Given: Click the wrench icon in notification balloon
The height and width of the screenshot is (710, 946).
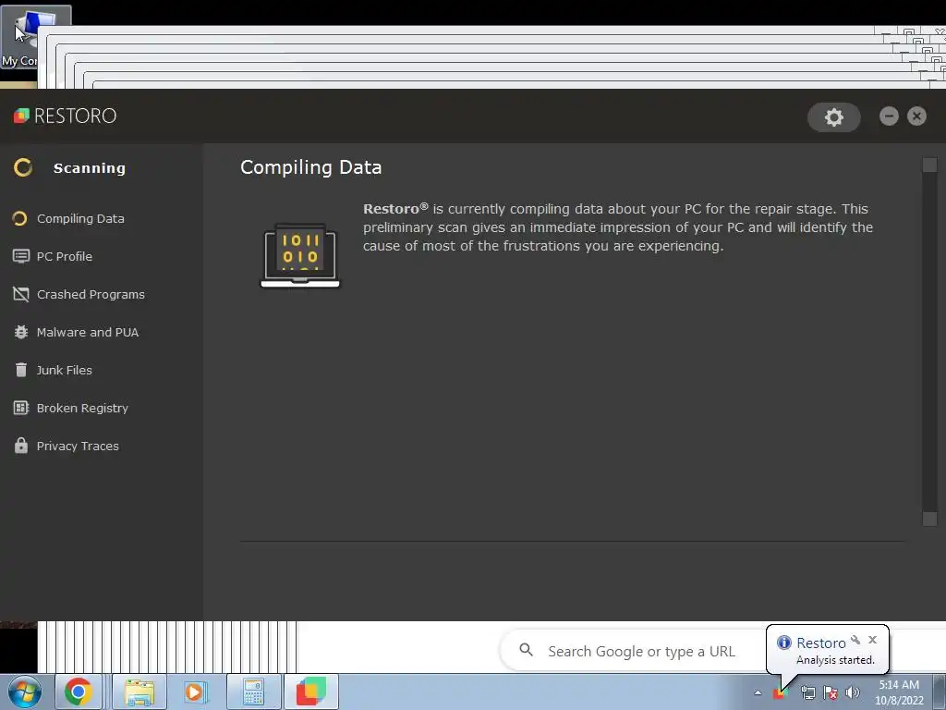Looking at the screenshot, I should pyautogui.click(x=855, y=640).
